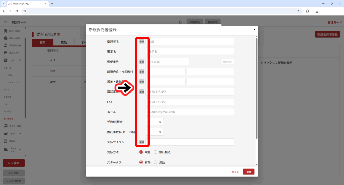Select the 銀行振込 payment method
Image resolution: width=344 pixels, height=185 pixels.
(x=155, y=152)
